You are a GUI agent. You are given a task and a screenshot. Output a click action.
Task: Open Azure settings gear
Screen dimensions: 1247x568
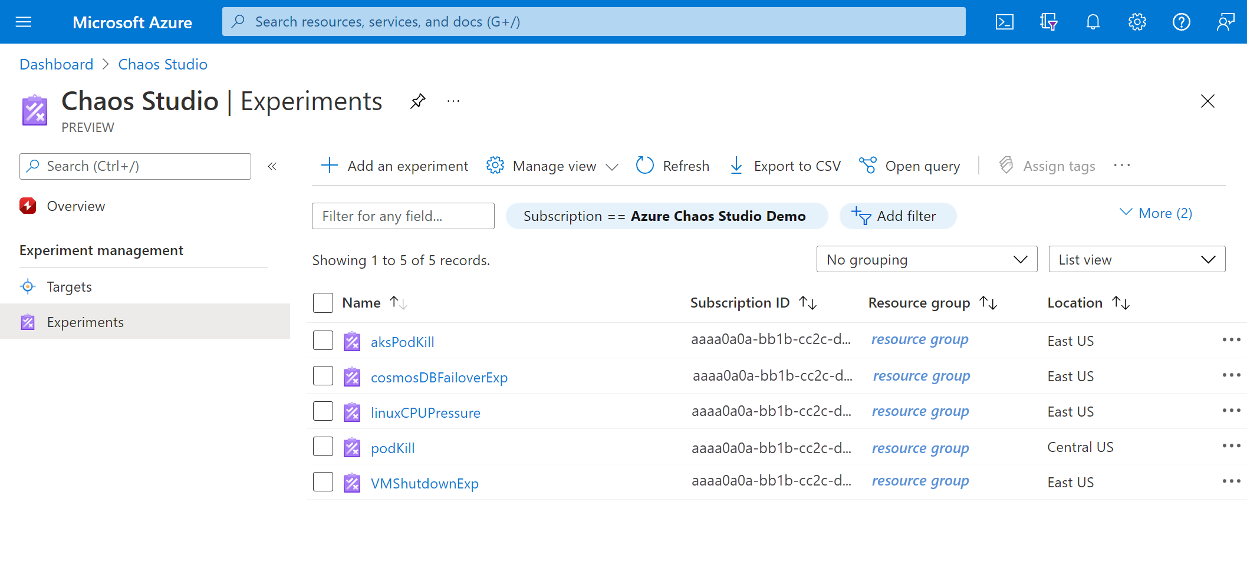1137,22
